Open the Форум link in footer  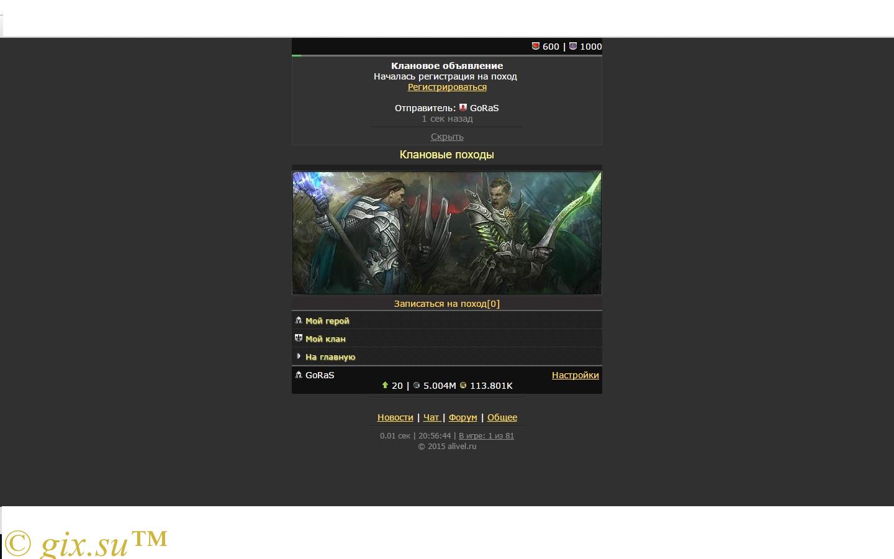click(463, 417)
